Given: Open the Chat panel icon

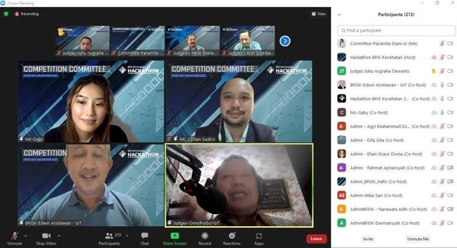Looking at the screenshot, I should pyautogui.click(x=144, y=236).
